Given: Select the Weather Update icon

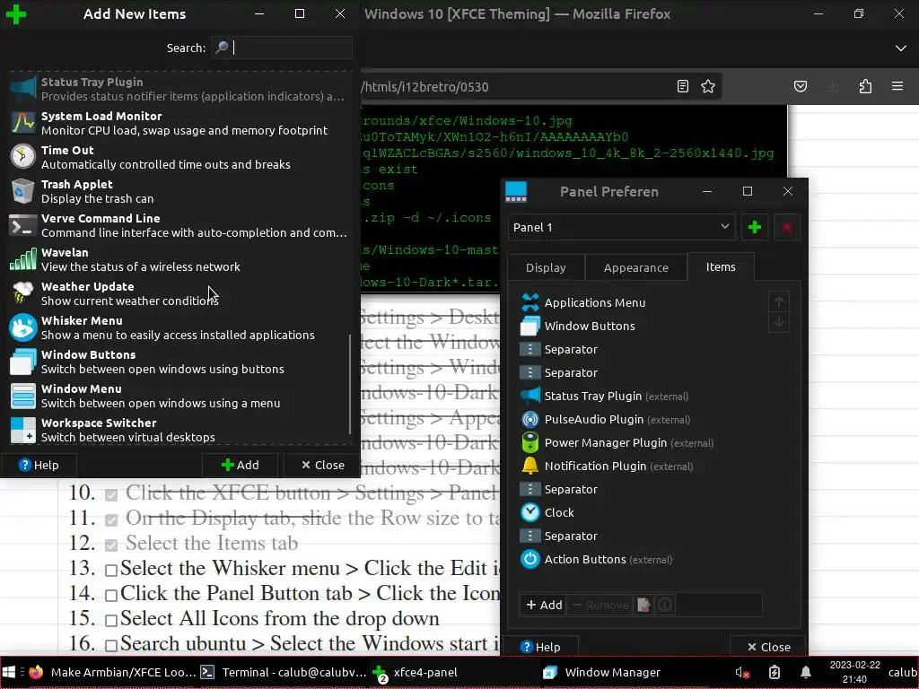Looking at the screenshot, I should point(22,293).
